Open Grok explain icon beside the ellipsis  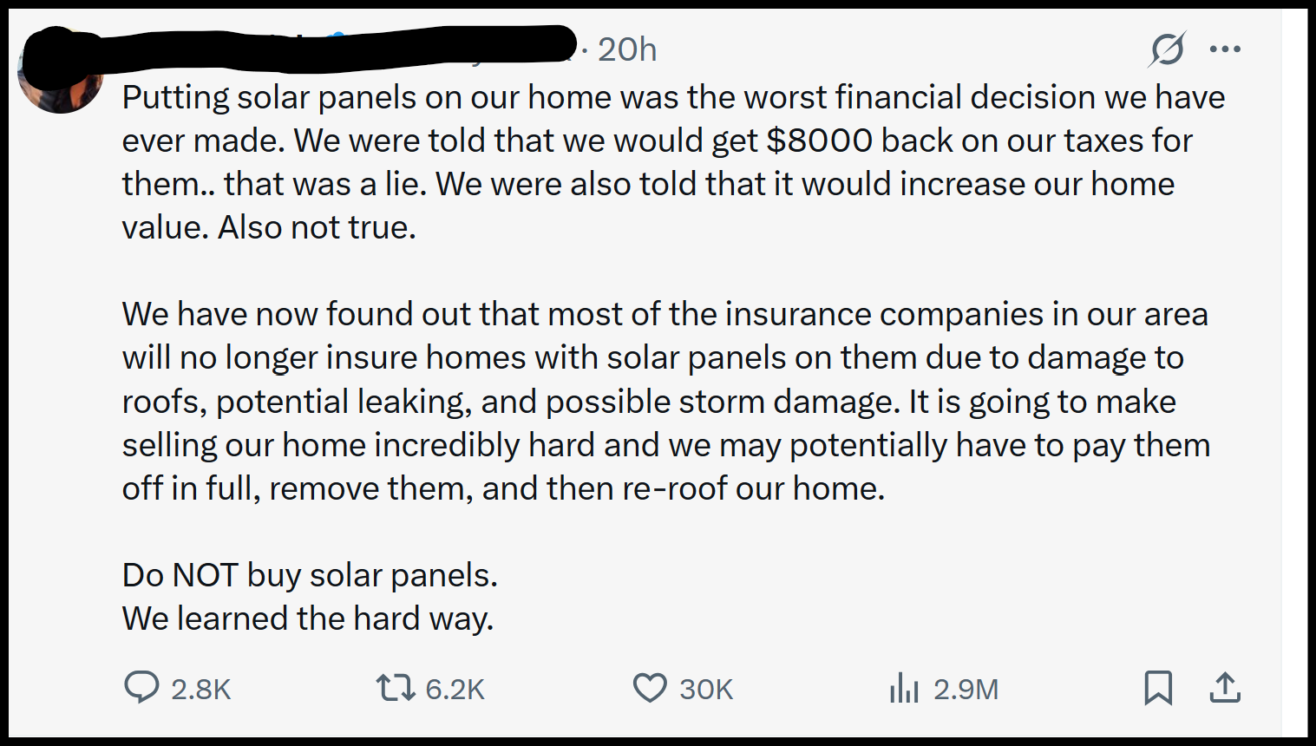pyautogui.click(x=1167, y=49)
